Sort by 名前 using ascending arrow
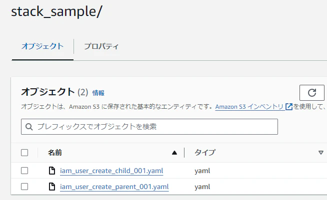Screen dimensions: 327x200 pyautogui.click(x=174, y=153)
